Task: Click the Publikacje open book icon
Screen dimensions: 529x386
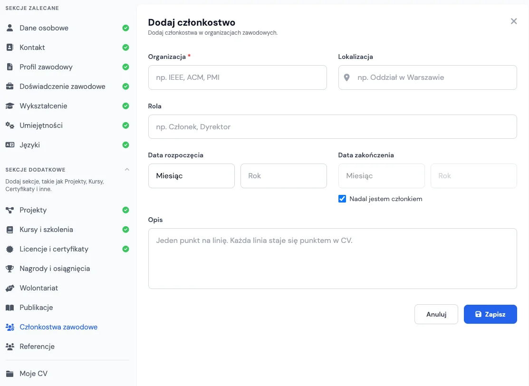Action: [10, 308]
